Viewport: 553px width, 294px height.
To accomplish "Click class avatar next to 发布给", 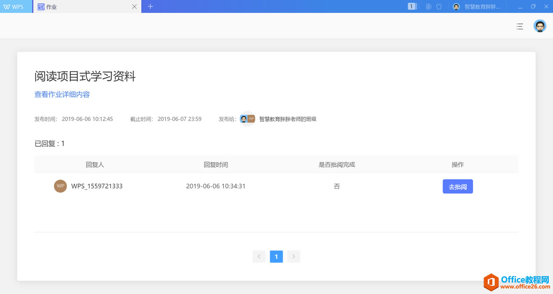I will 248,119.
